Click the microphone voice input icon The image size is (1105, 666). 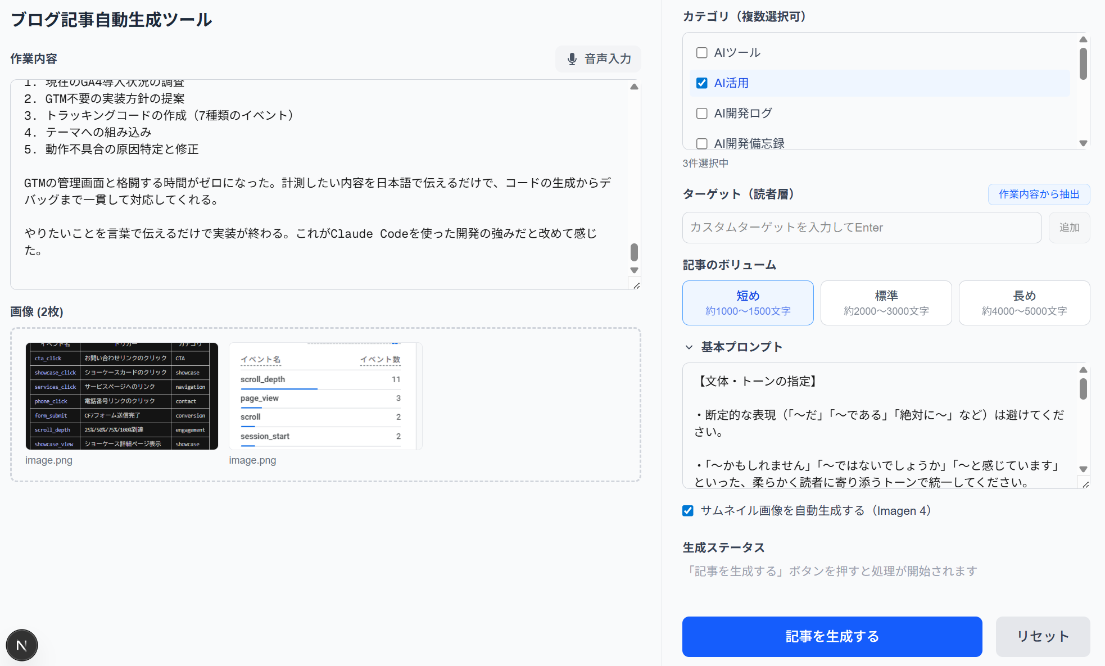[x=572, y=59]
